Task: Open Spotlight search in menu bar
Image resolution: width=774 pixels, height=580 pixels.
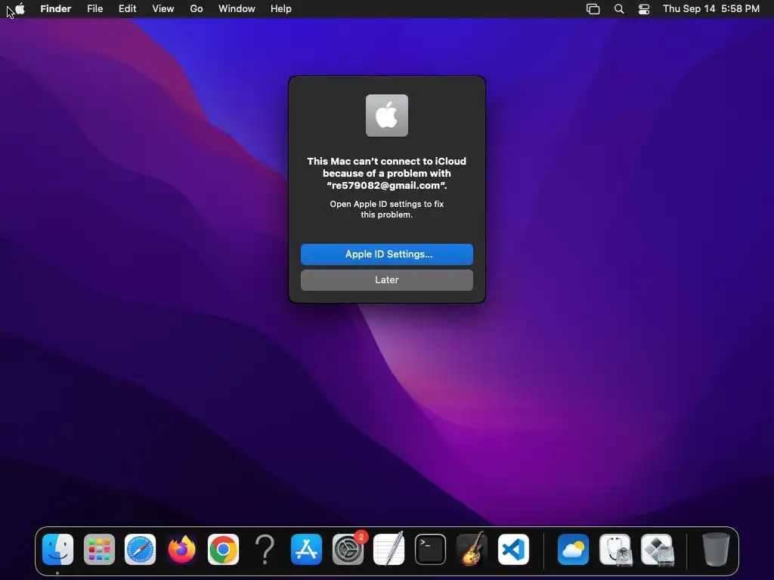Action: tap(619, 9)
